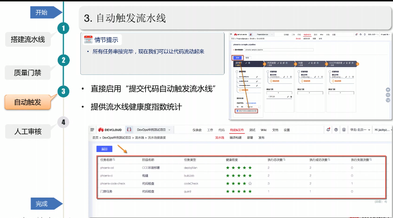Open the hamburger menu beside DEVCLOUD logo

click(x=92, y=129)
